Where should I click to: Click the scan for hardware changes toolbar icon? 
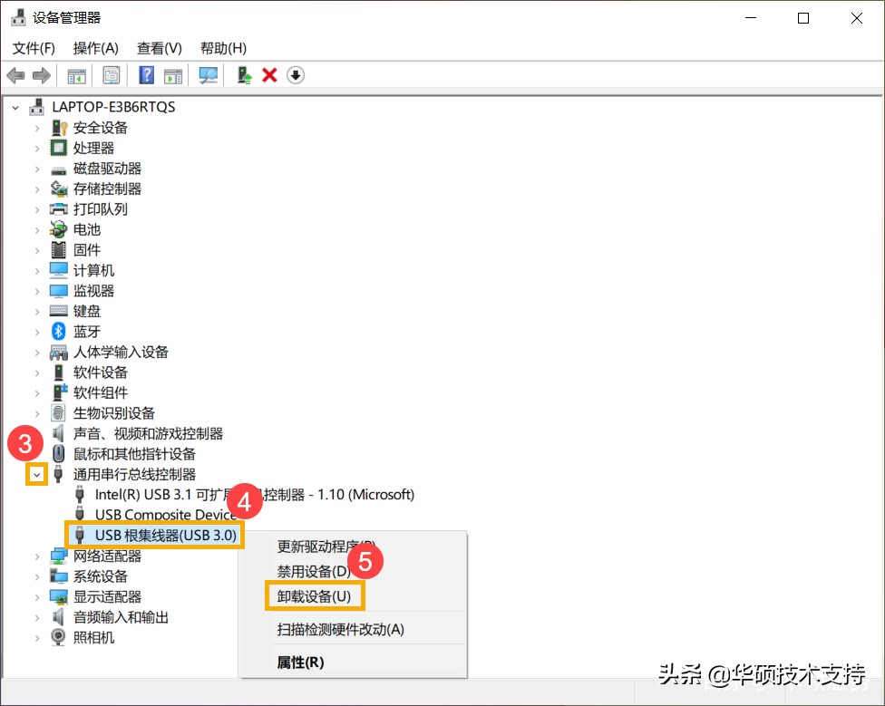[x=208, y=75]
